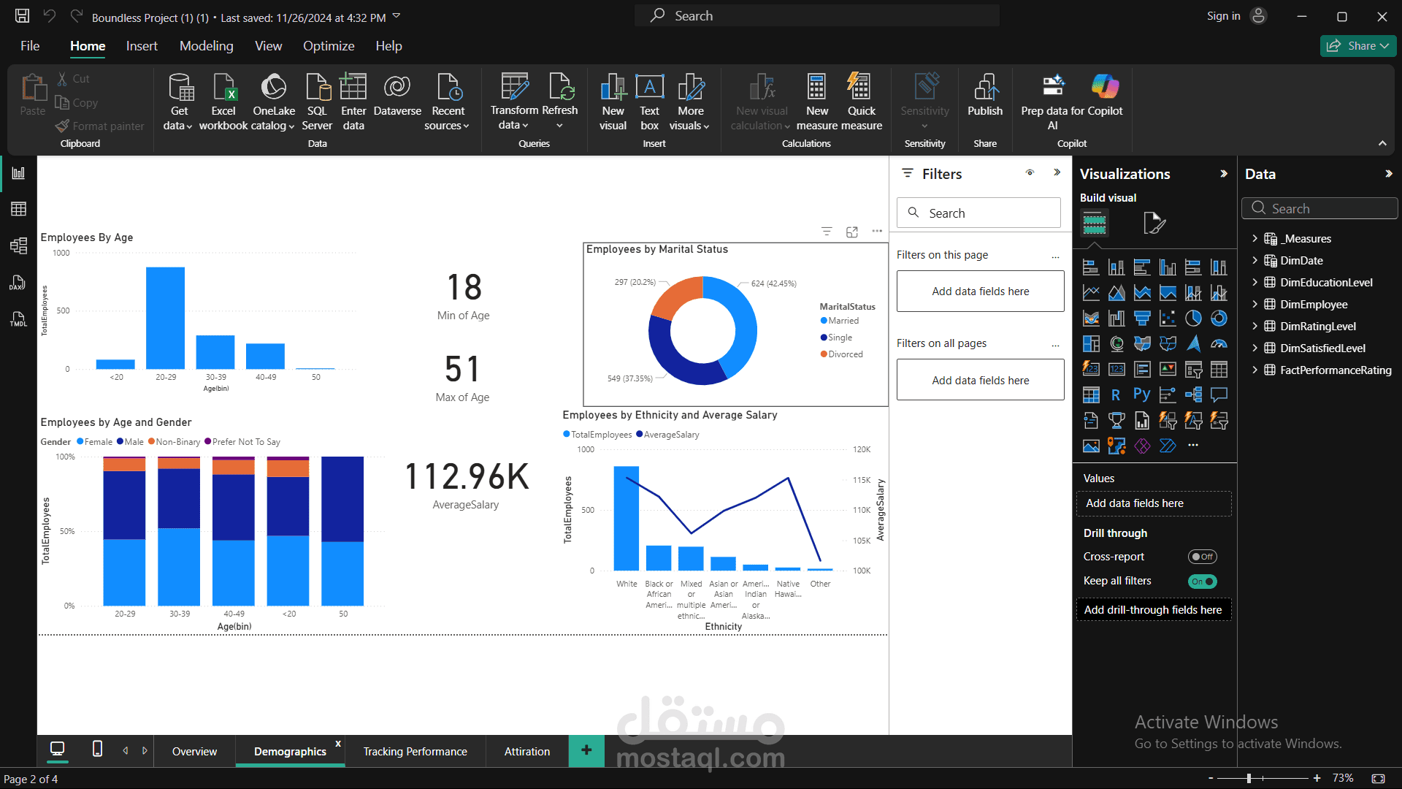Toggle filter pane visibility with eye icon
1402x789 pixels.
tap(1030, 173)
